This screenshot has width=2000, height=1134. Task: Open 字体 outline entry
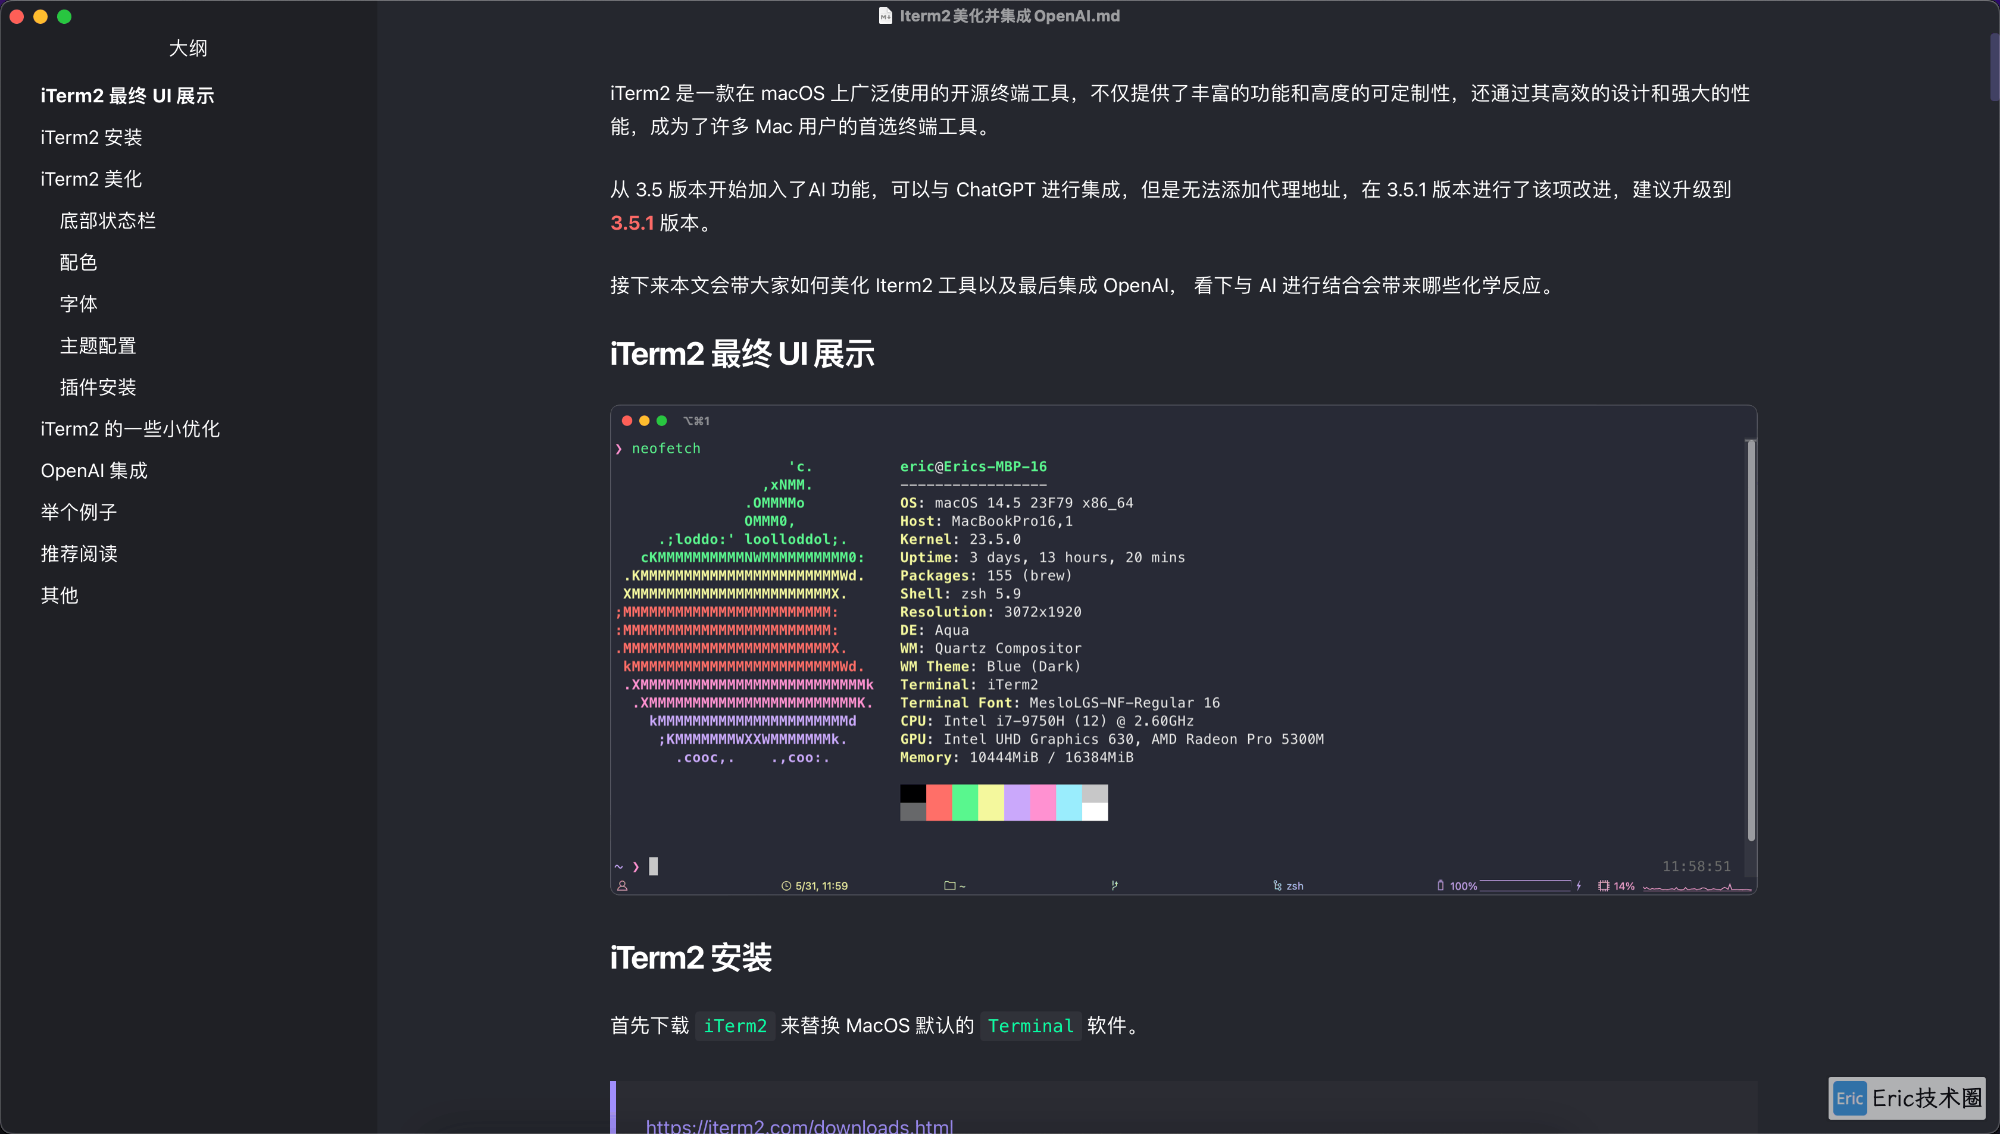pyautogui.click(x=79, y=304)
